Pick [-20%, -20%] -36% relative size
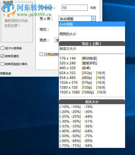The image size is (135, 155). coord(92,112)
